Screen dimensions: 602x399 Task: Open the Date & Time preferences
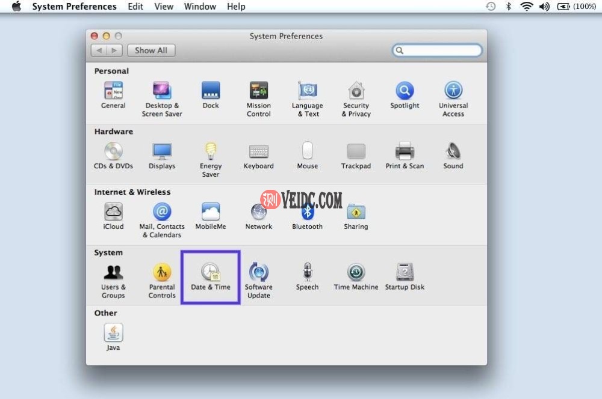(x=210, y=273)
